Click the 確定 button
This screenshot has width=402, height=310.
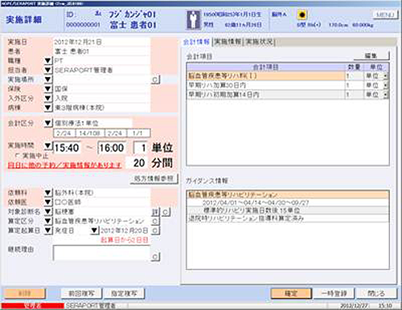291,293
